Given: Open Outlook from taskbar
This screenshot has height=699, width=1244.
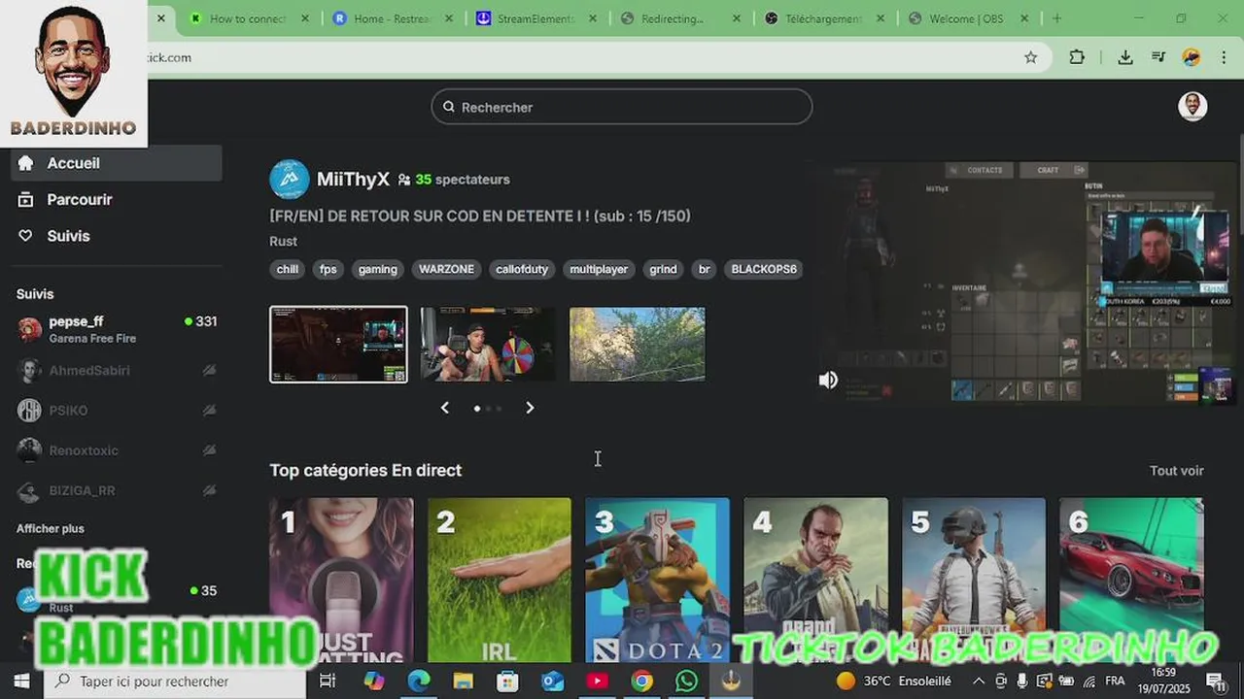Looking at the screenshot, I should 552,682.
